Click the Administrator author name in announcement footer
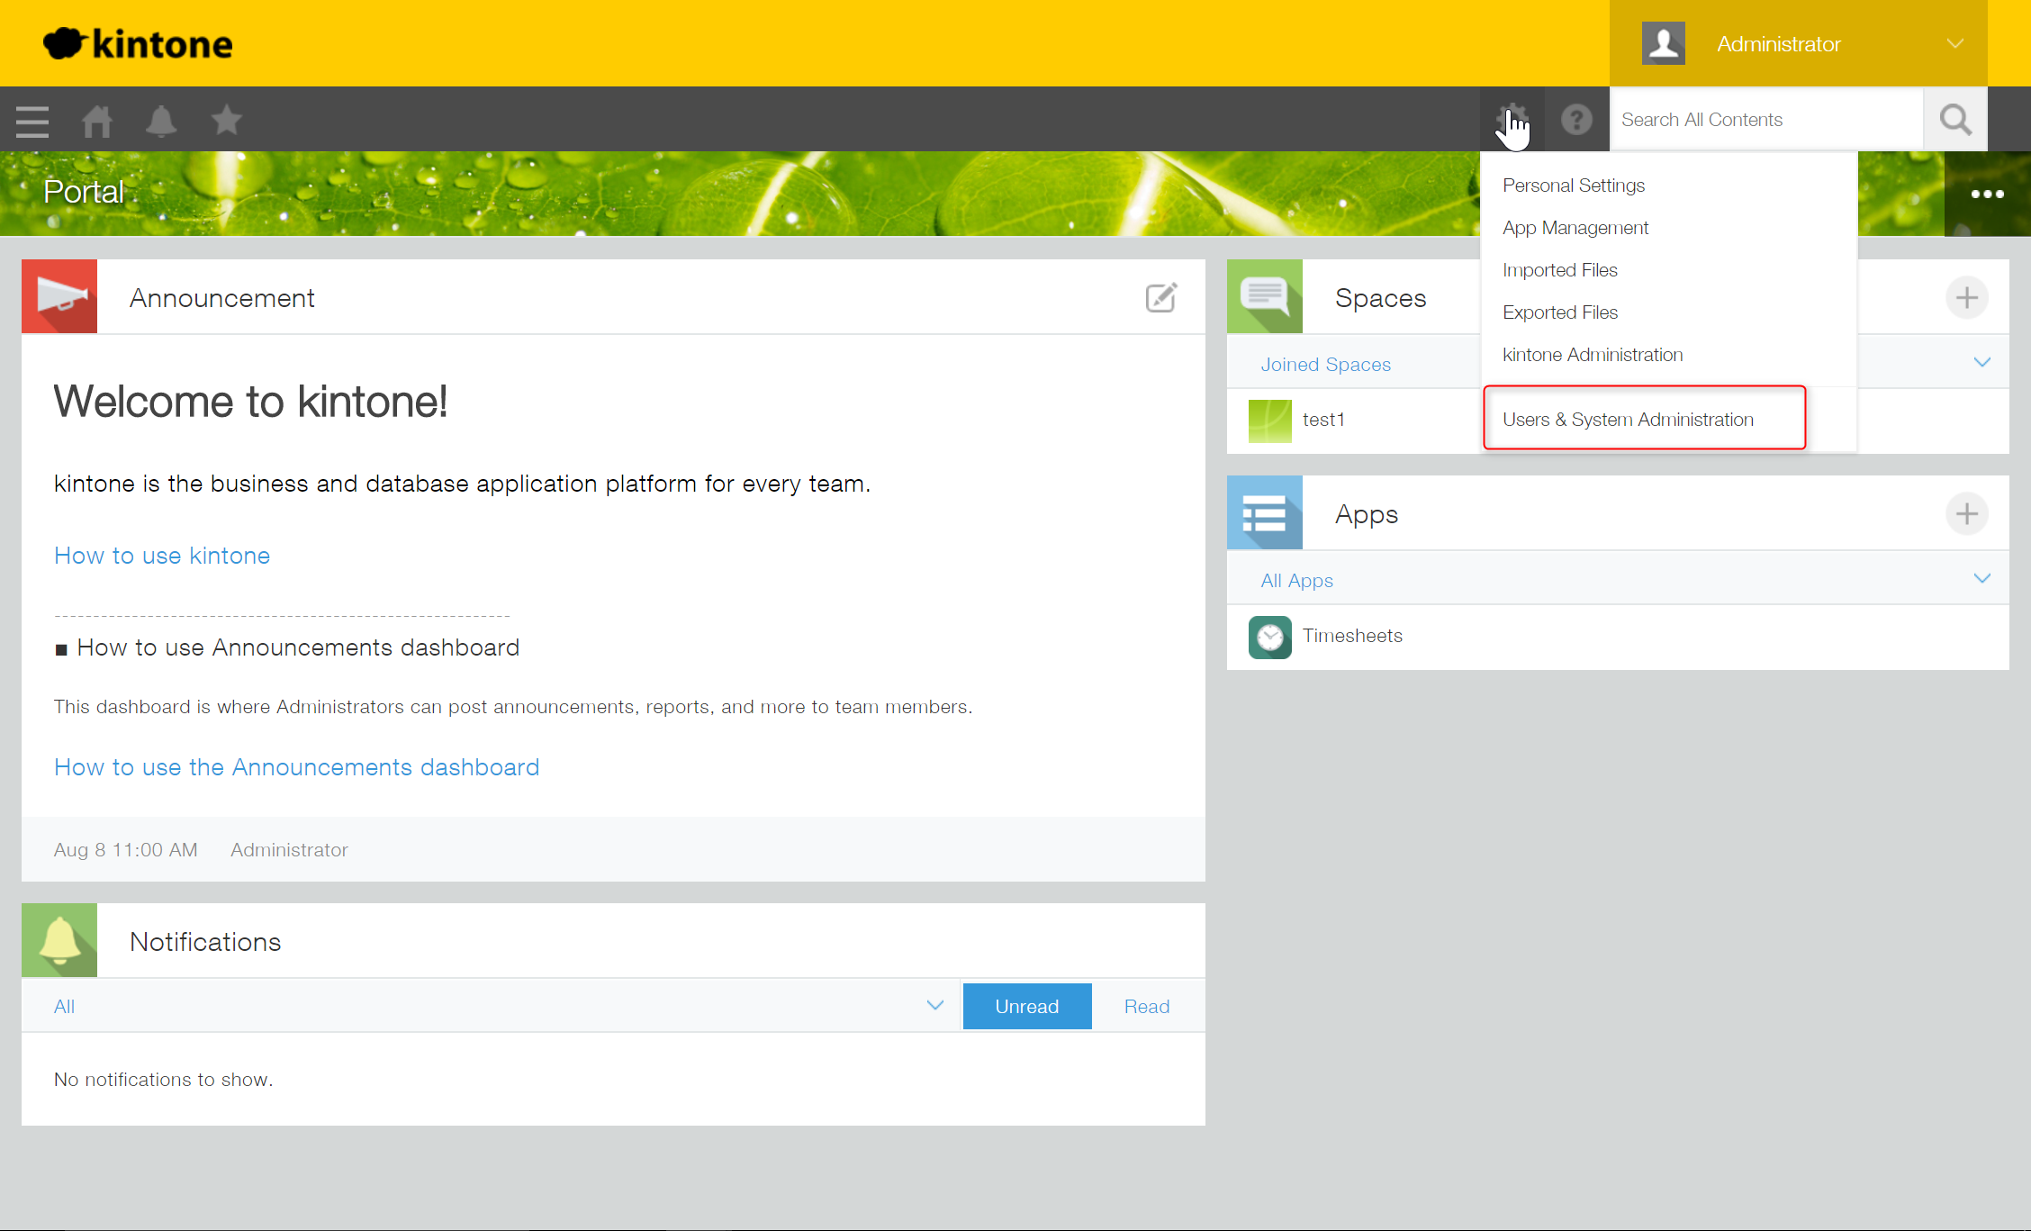 tap(289, 850)
